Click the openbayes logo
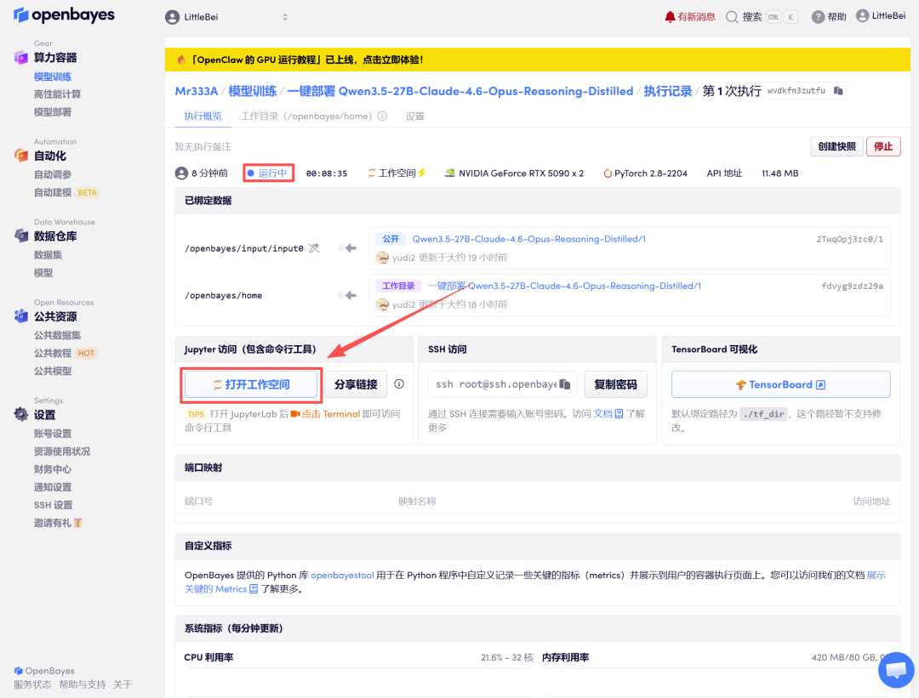 [64, 15]
